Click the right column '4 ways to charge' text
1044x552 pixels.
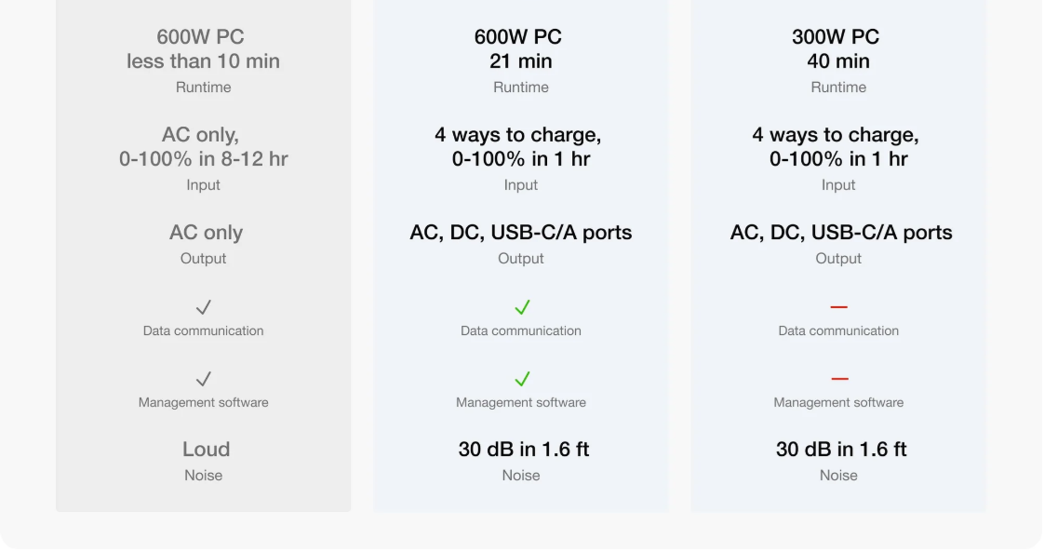coord(837,134)
